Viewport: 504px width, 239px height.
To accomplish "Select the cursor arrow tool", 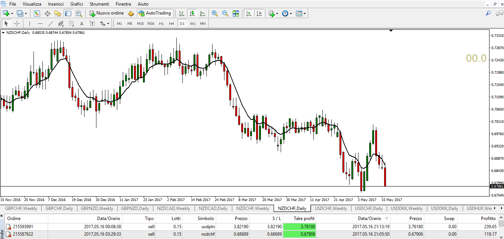I will point(6,23).
